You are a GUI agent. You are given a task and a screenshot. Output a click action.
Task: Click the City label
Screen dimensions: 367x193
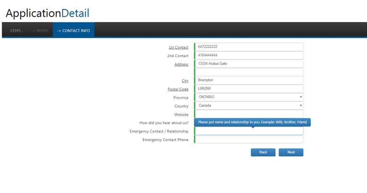point(185,81)
